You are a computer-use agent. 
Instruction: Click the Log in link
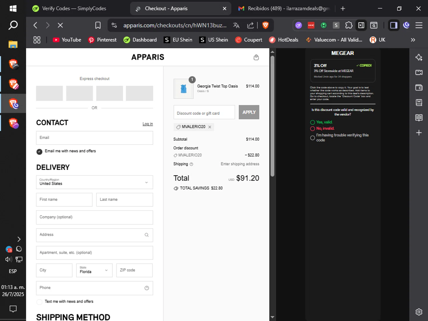pos(148,124)
